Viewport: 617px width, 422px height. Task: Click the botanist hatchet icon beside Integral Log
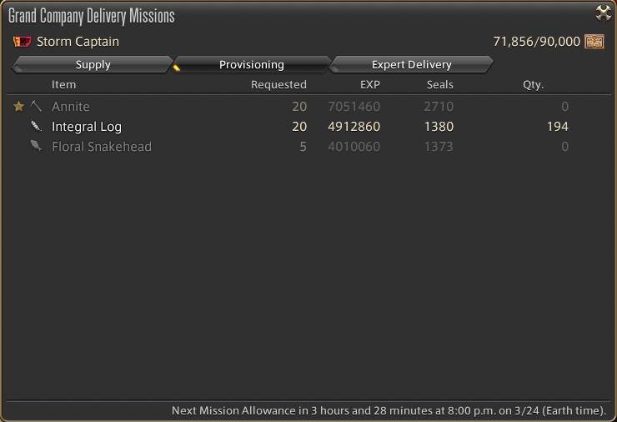[x=36, y=127]
